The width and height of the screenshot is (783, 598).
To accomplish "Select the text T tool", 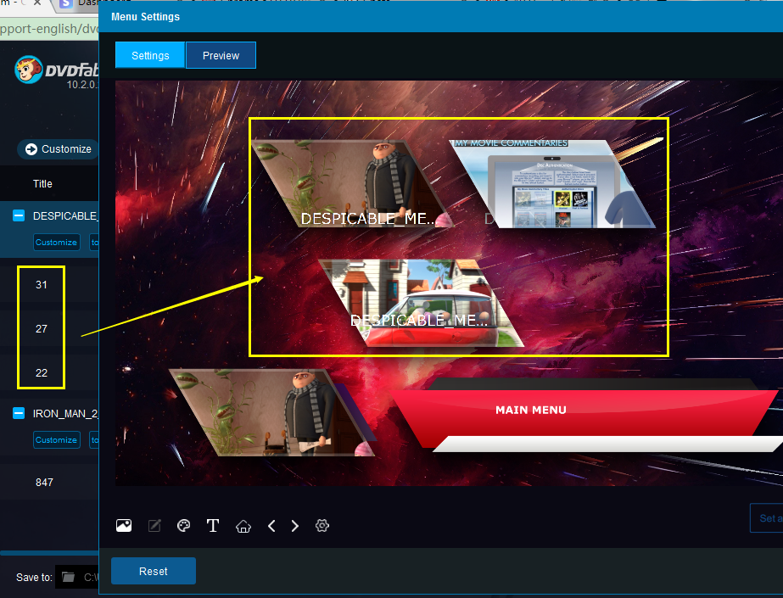I will click(213, 526).
